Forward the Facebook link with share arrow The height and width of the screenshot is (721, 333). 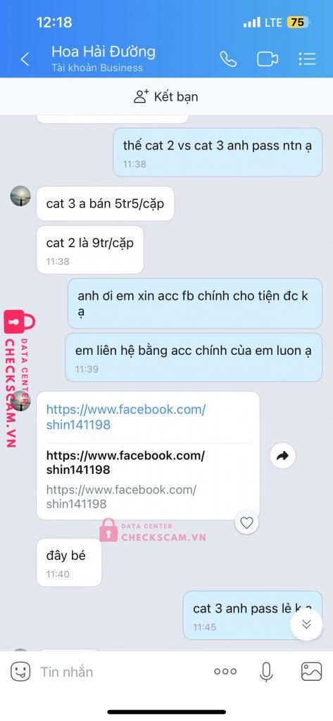282,456
